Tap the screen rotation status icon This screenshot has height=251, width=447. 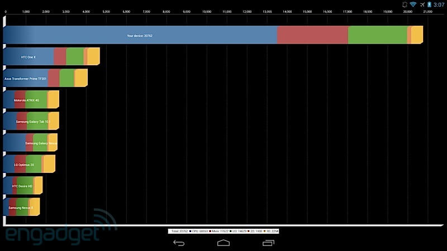click(x=404, y=4)
